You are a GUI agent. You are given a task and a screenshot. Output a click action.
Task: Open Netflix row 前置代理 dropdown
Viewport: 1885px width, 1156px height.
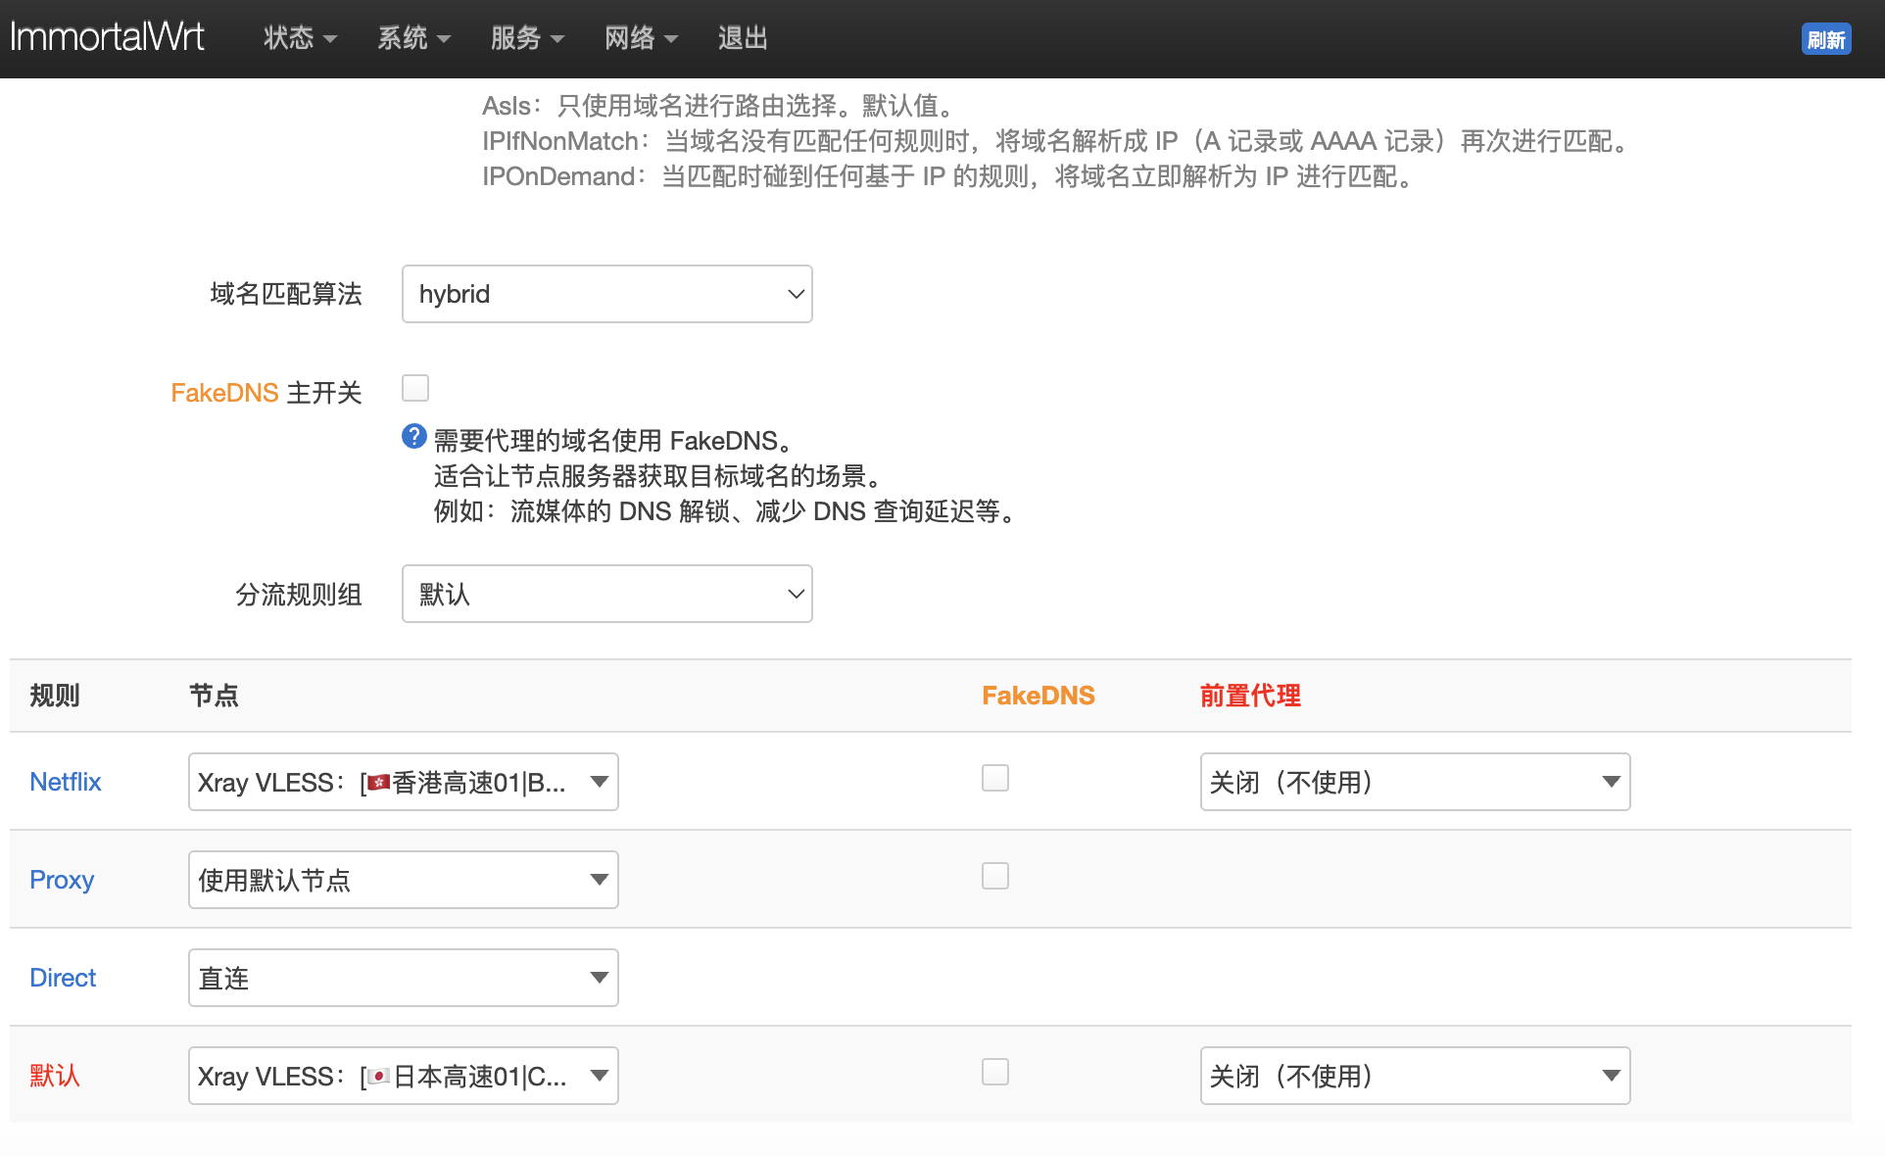tap(1416, 782)
